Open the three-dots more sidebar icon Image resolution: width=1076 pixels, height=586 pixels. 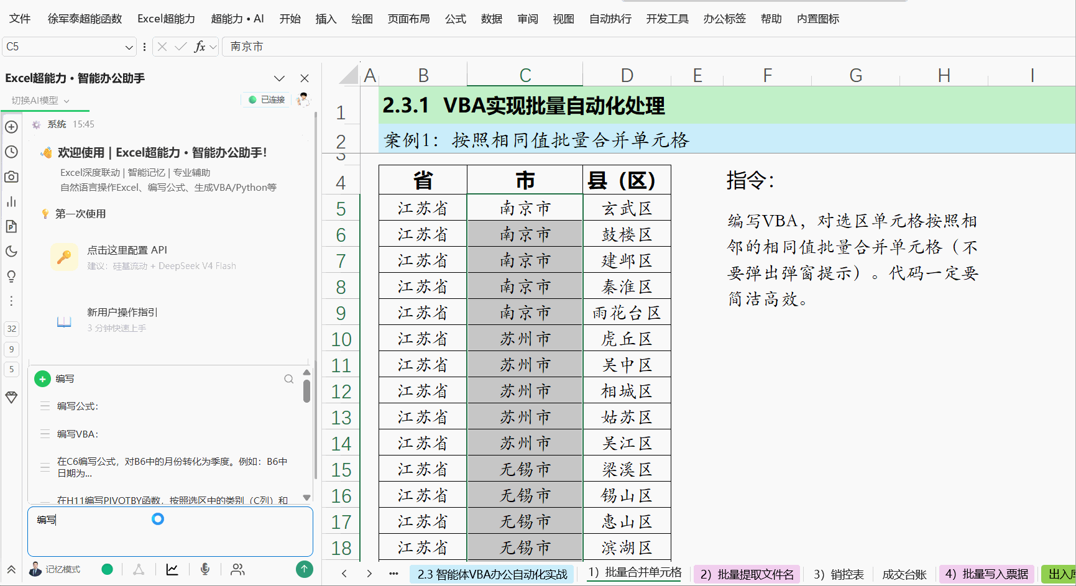(11, 301)
